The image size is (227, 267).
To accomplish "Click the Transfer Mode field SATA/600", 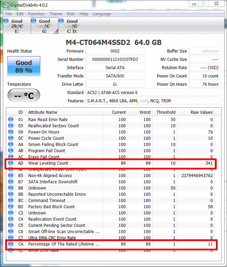I will 115,76.
